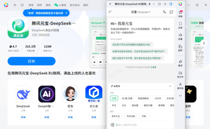Select the 短视频脚本 writing type
Viewport: 210px width, 129px height.
143,98
